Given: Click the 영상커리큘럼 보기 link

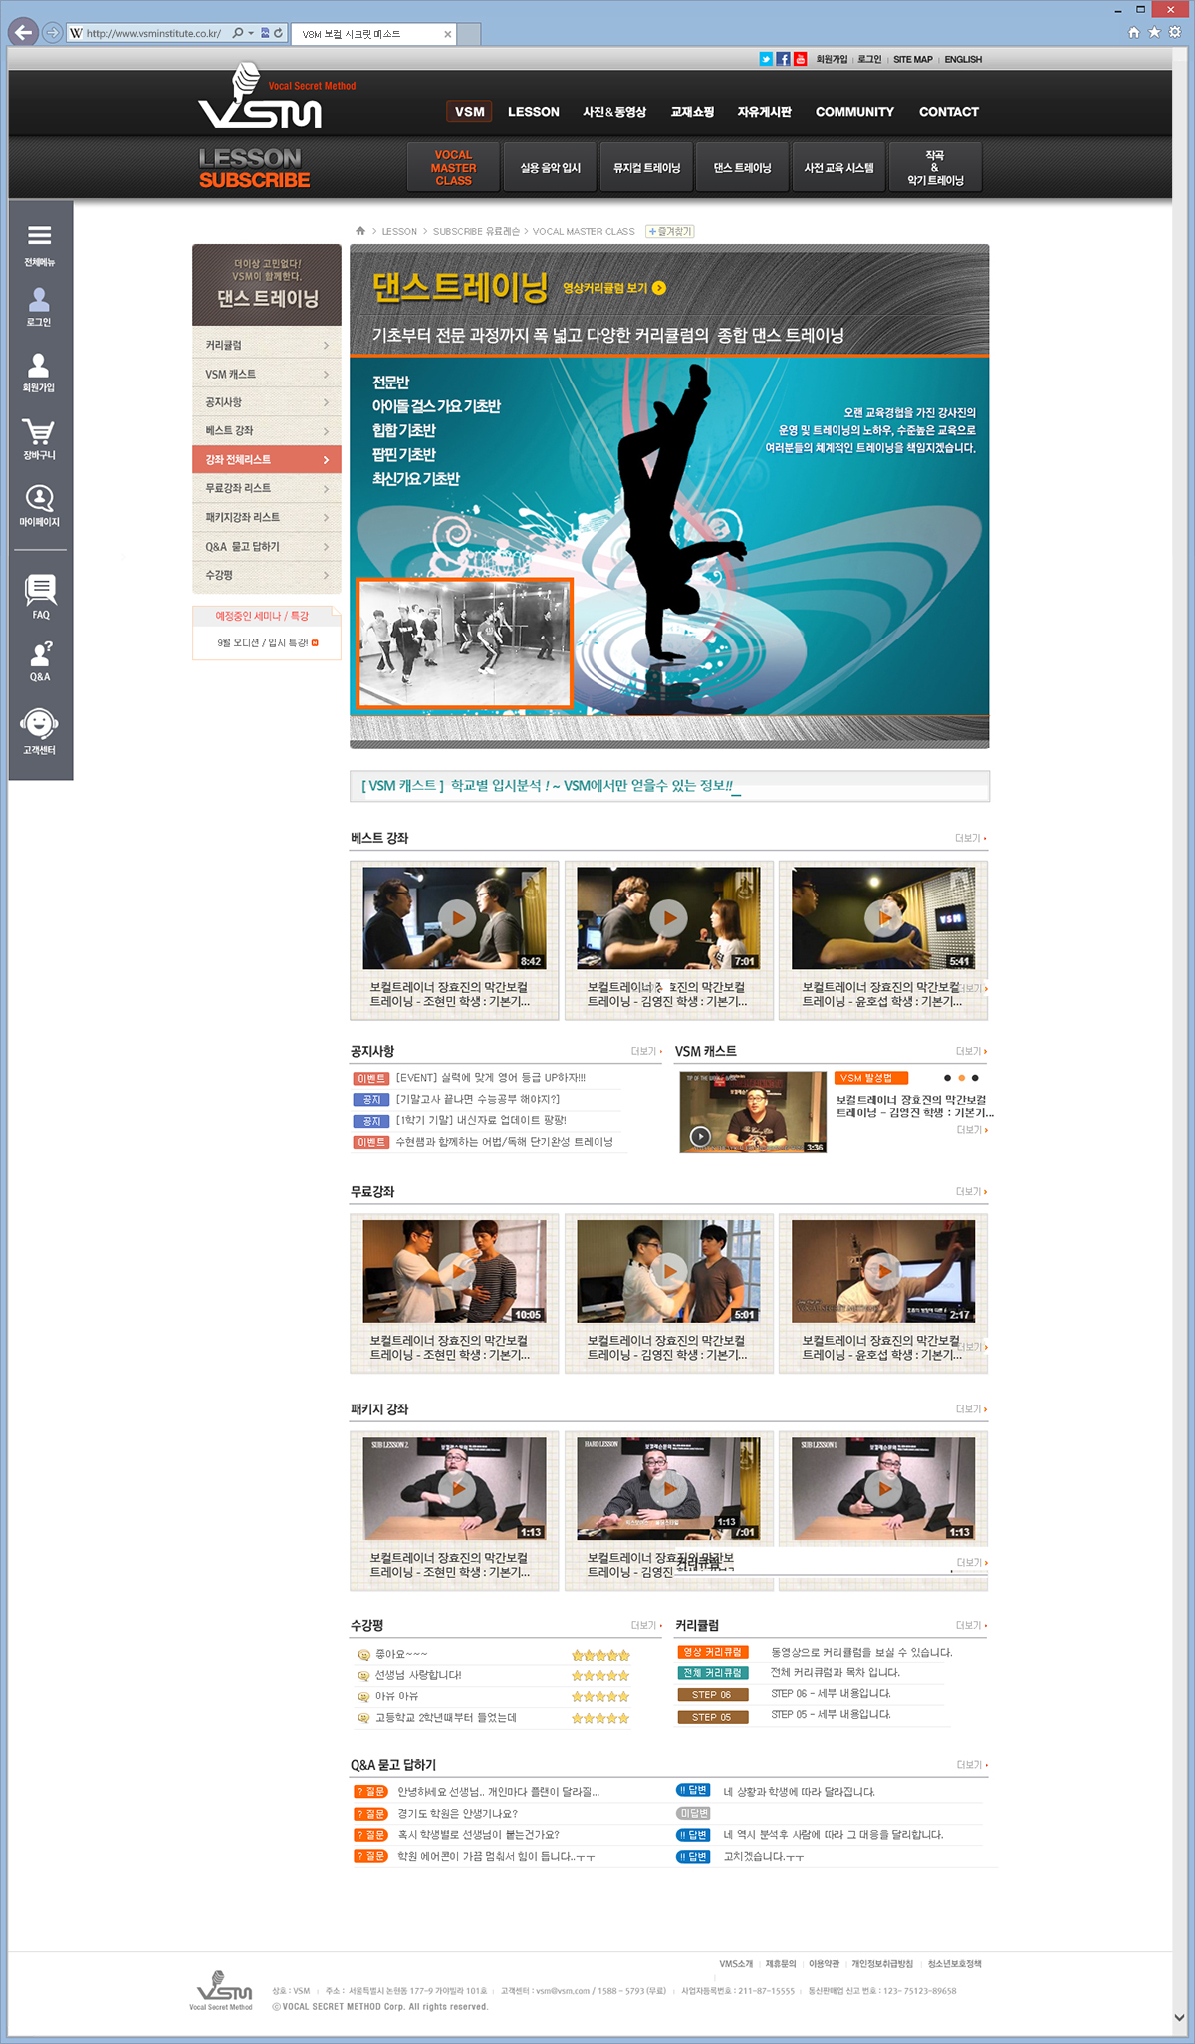Looking at the screenshot, I should pyautogui.click(x=613, y=288).
